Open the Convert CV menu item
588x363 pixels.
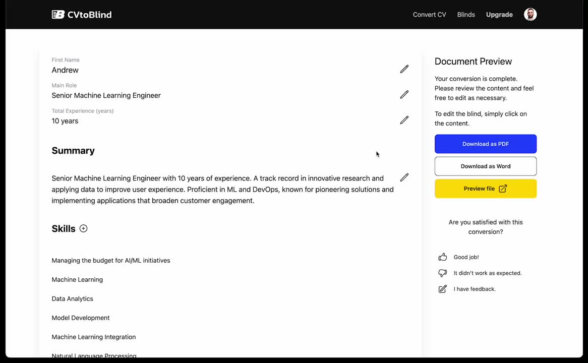[429, 15]
